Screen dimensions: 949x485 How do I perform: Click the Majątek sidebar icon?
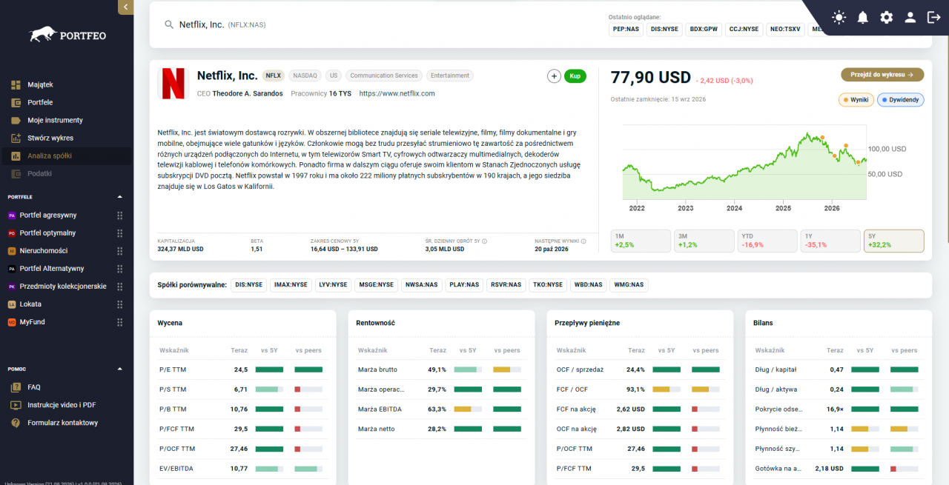click(16, 84)
